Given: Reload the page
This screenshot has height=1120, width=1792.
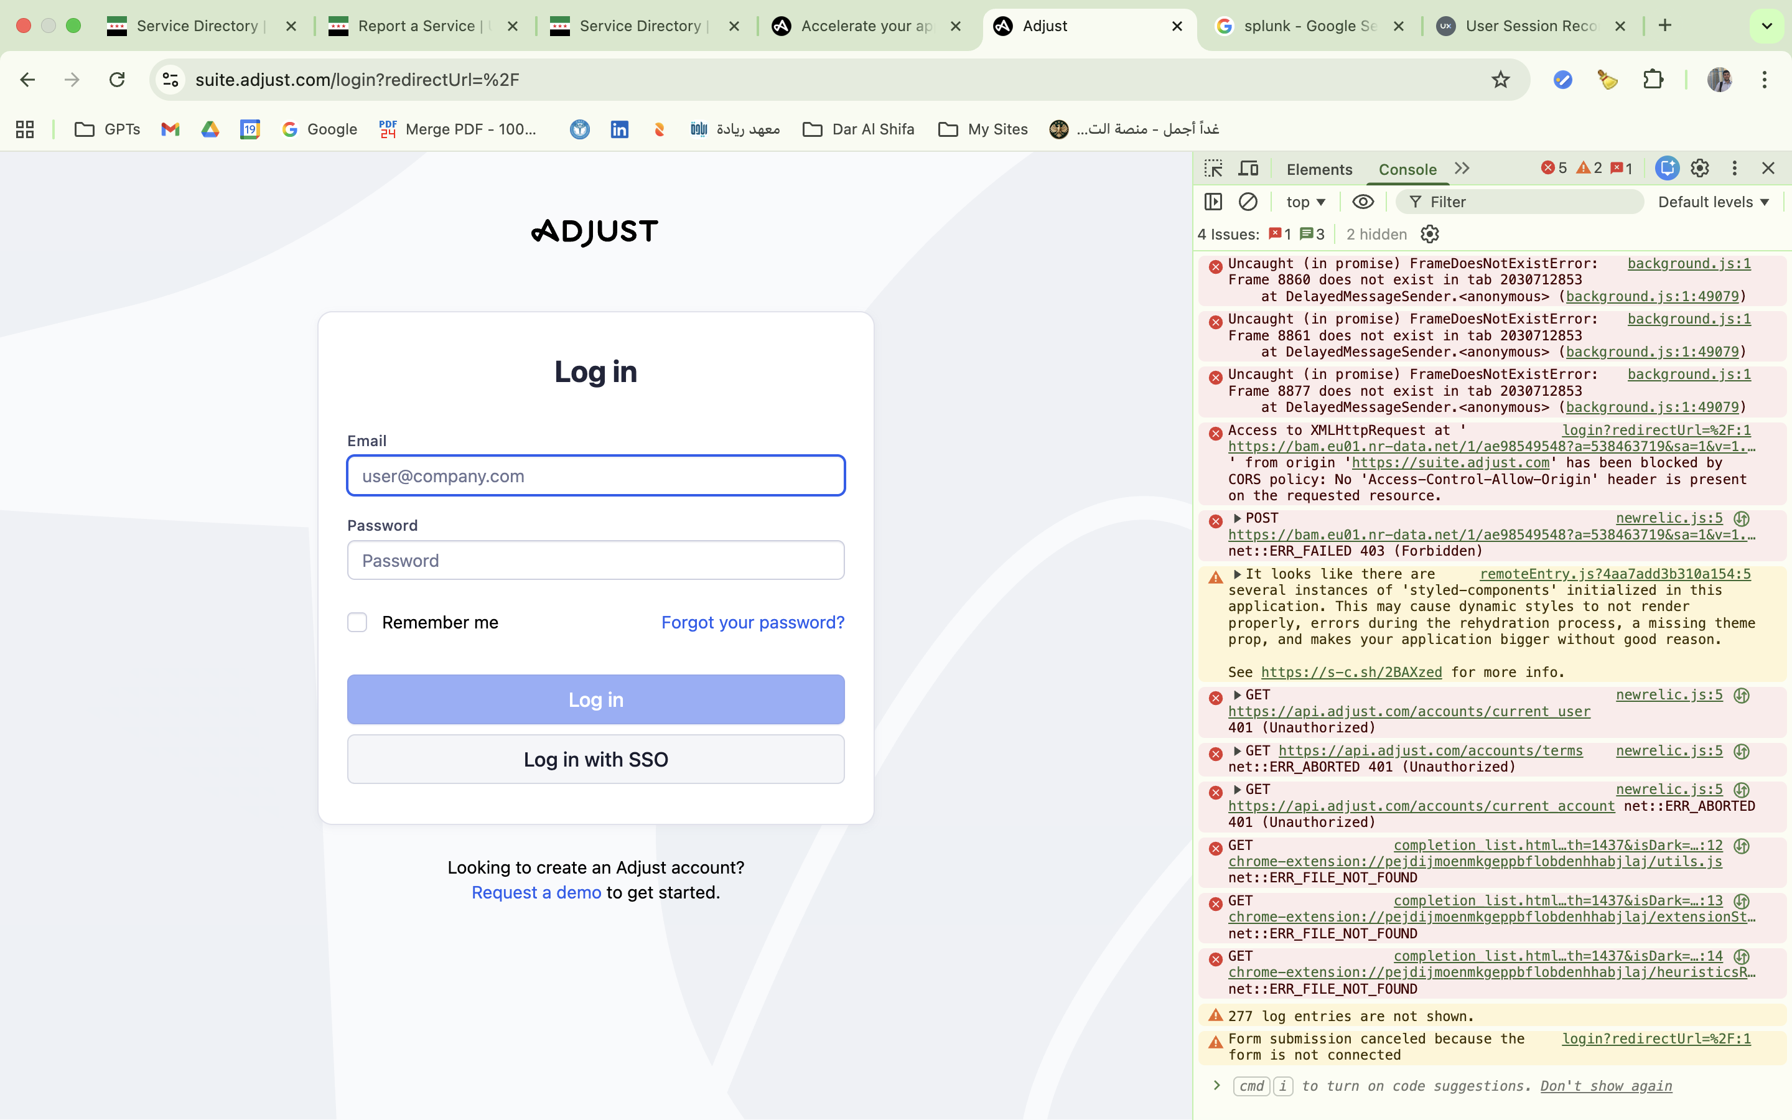Looking at the screenshot, I should [x=117, y=79].
